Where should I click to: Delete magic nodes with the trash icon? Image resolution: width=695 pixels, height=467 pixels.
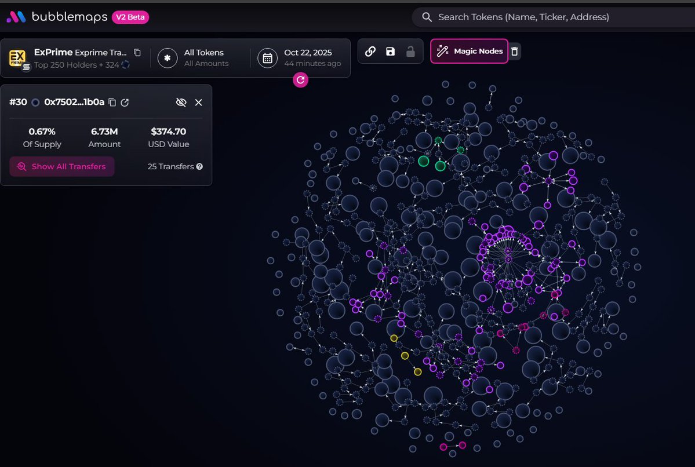click(515, 52)
